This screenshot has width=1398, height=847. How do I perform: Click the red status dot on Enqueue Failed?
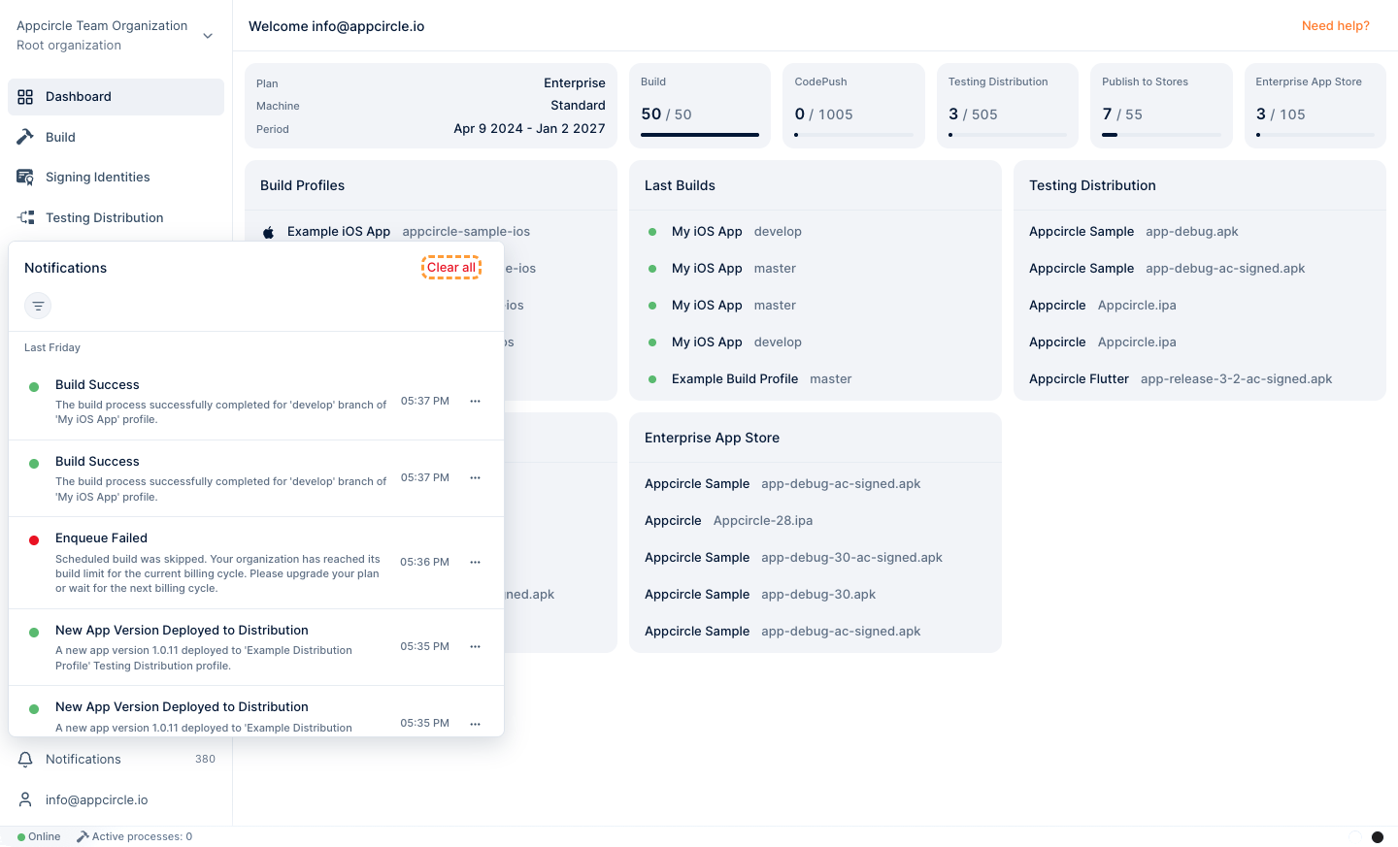tap(34, 540)
